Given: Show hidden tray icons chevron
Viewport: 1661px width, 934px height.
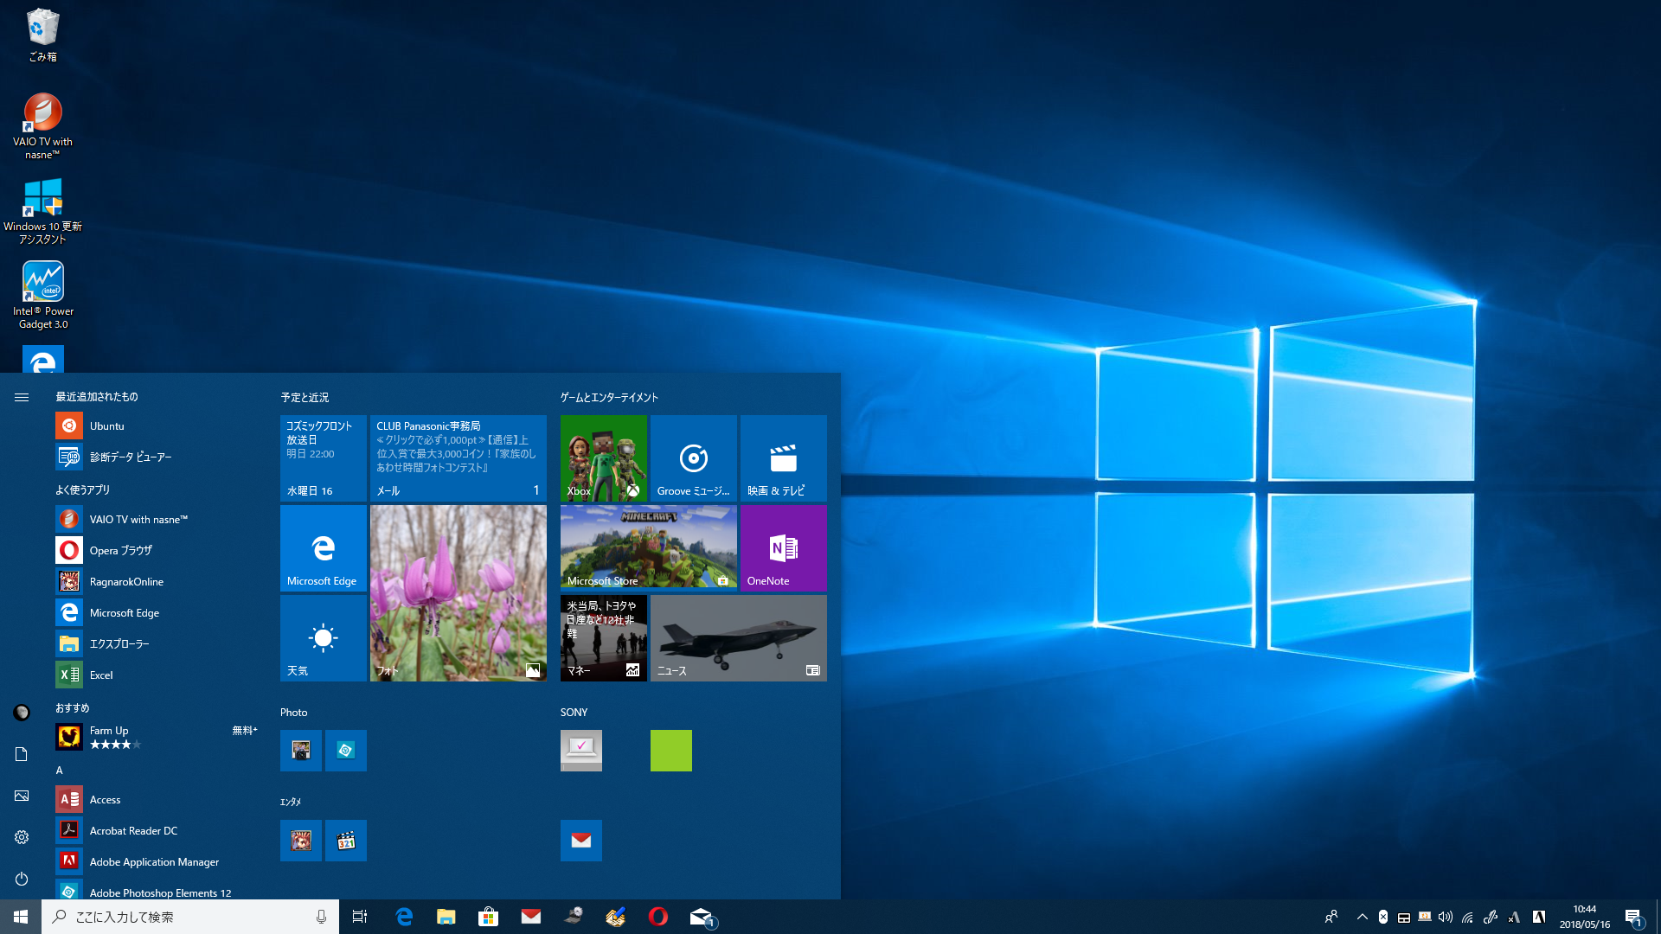Looking at the screenshot, I should pyautogui.click(x=1363, y=917).
